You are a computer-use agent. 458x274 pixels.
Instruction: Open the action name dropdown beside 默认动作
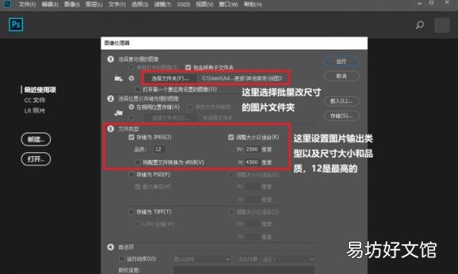276,259
